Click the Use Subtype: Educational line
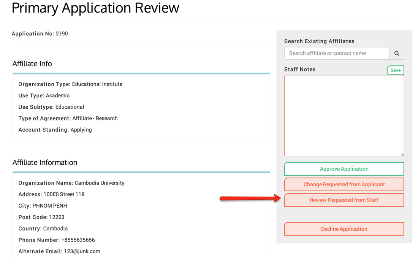The image size is (418, 262). click(x=51, y=107)
